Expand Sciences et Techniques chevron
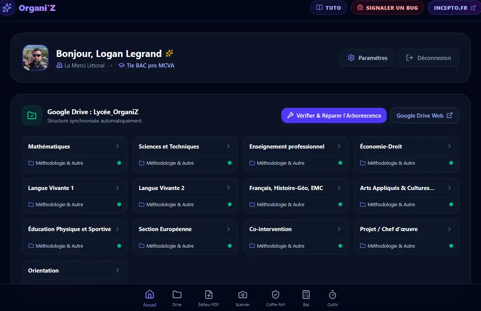 228,146
